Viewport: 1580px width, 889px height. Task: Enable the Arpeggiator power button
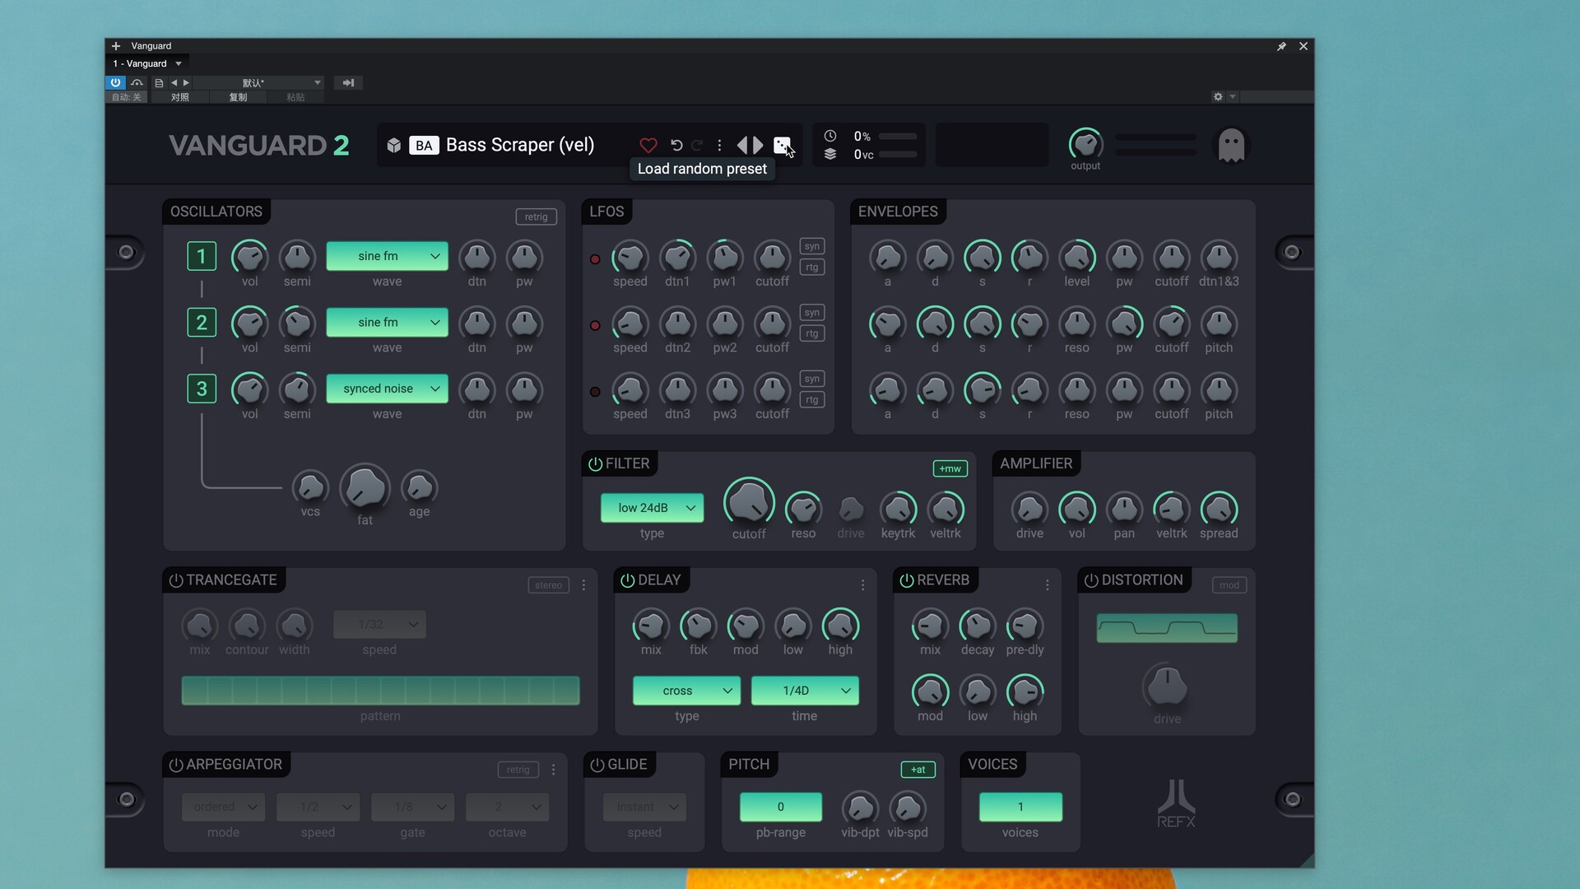(x=176, y=765)
